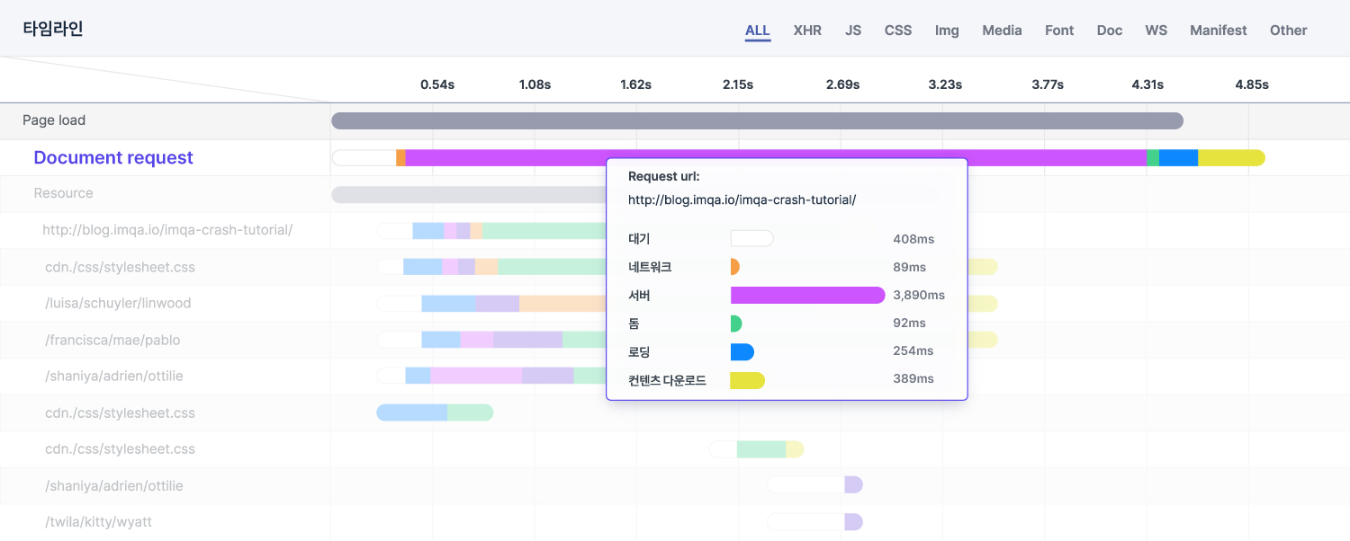1350x541 pixels.
Task: Open the CSS filter tab
Action: 898,31
